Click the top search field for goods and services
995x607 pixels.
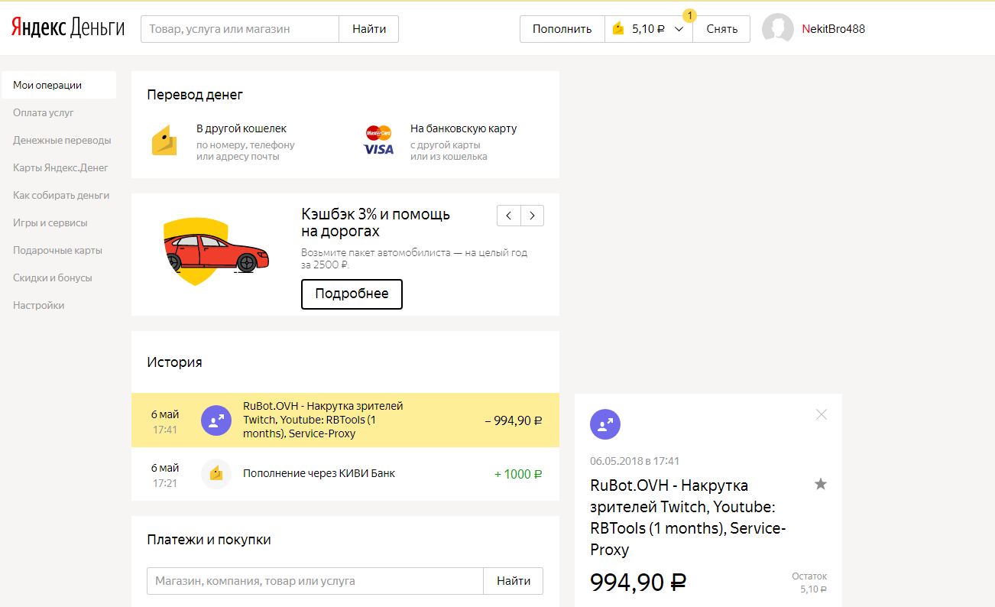pyautogui.click(x=240, y=29)
